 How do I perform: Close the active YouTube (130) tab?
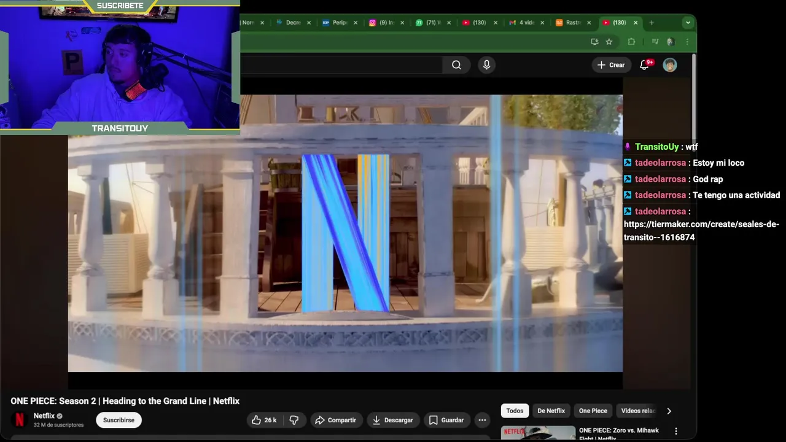636,23
